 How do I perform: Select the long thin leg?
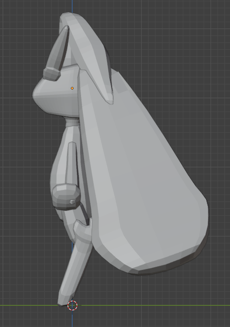[x=74, y=271]
